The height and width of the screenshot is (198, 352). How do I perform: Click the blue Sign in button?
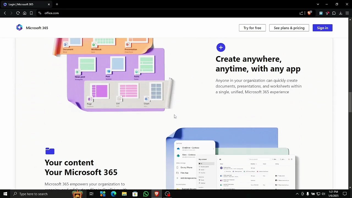[322, 28]
